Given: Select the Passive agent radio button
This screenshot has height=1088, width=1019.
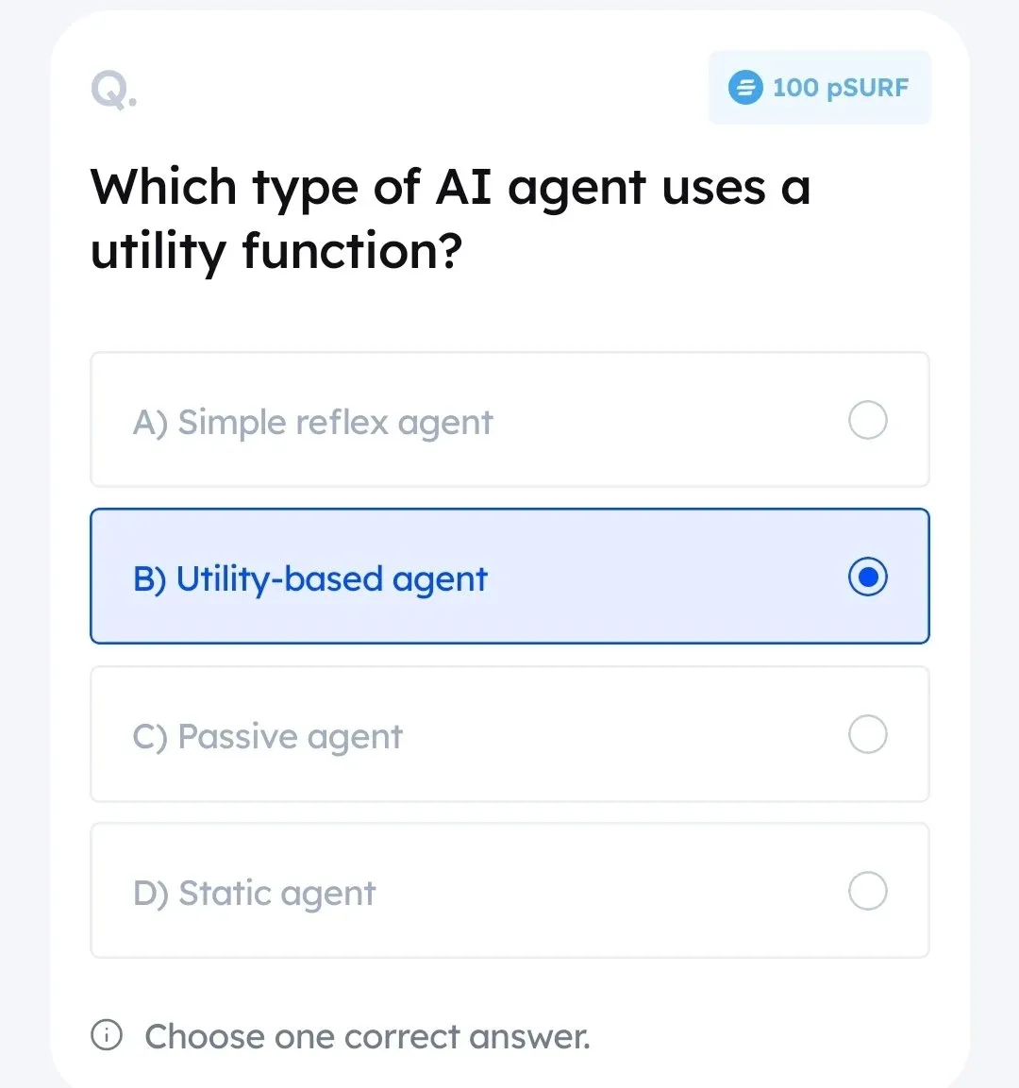Looking at the screenshot, I should (x=867, y=734).
